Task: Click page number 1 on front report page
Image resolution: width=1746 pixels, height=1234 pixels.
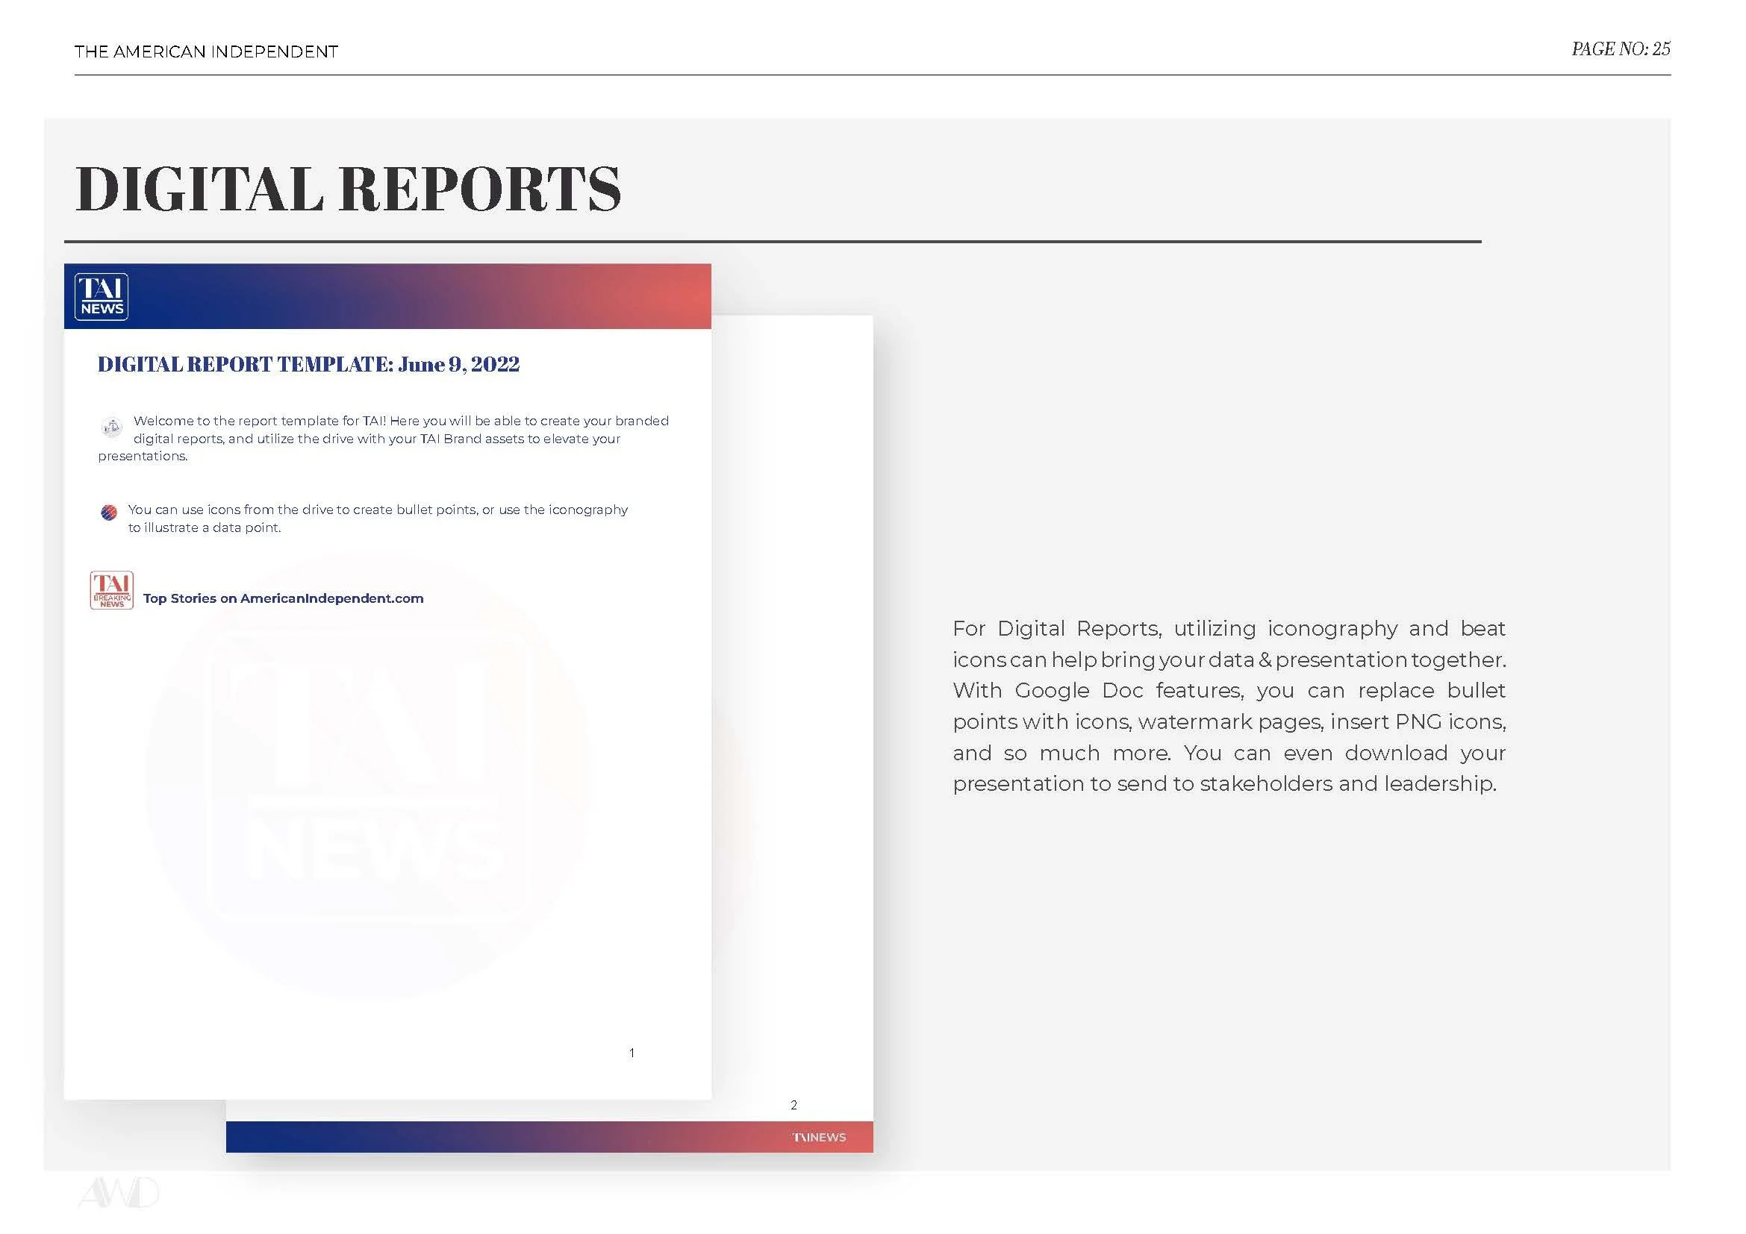Action: [x=632, y=1053]
